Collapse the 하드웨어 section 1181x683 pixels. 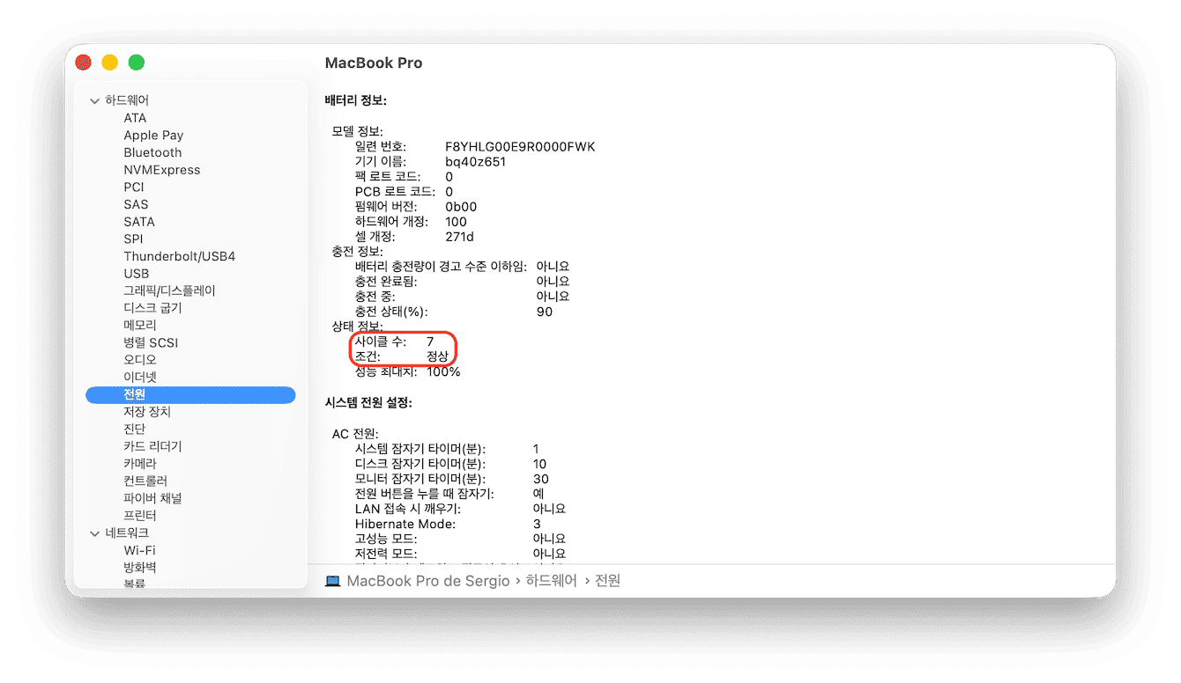[x=95, y=101]
